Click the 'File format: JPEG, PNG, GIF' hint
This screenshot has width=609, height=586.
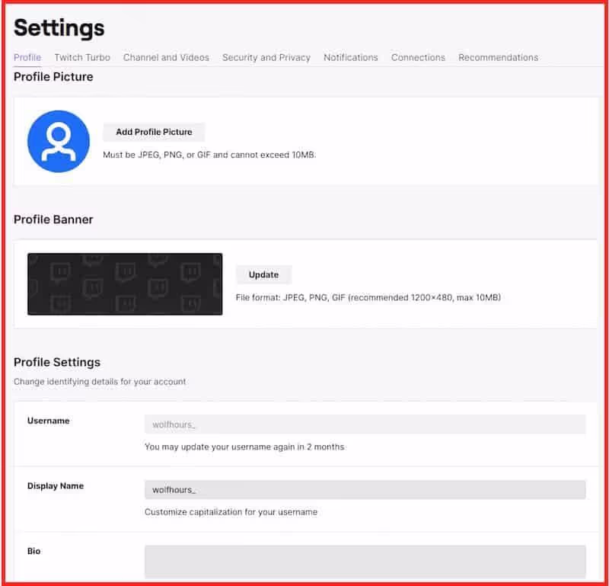[x=368, y=297]
